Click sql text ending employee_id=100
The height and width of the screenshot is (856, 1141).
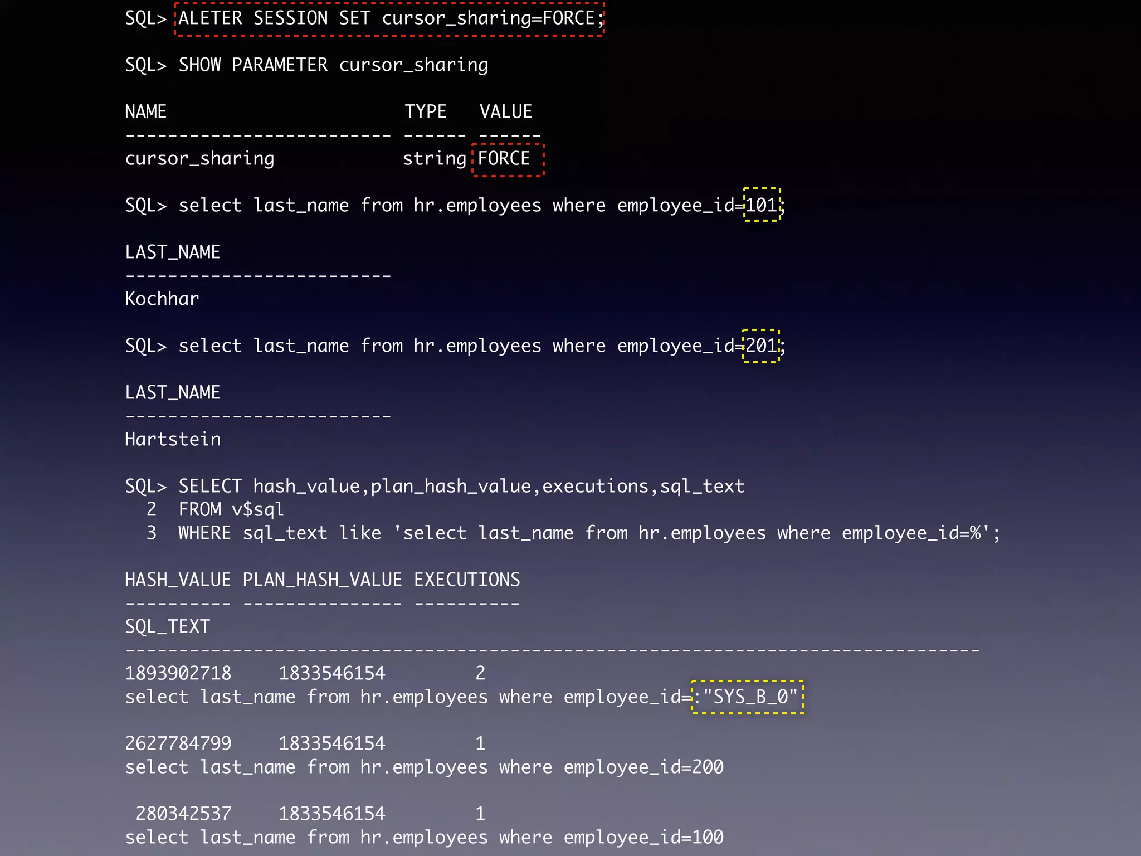[425, 838]
